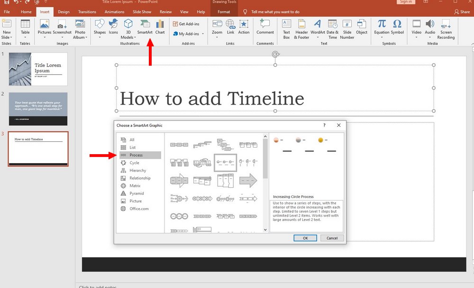Insert a Text Box
Screen dimensions: 474x288
[286, 27]
